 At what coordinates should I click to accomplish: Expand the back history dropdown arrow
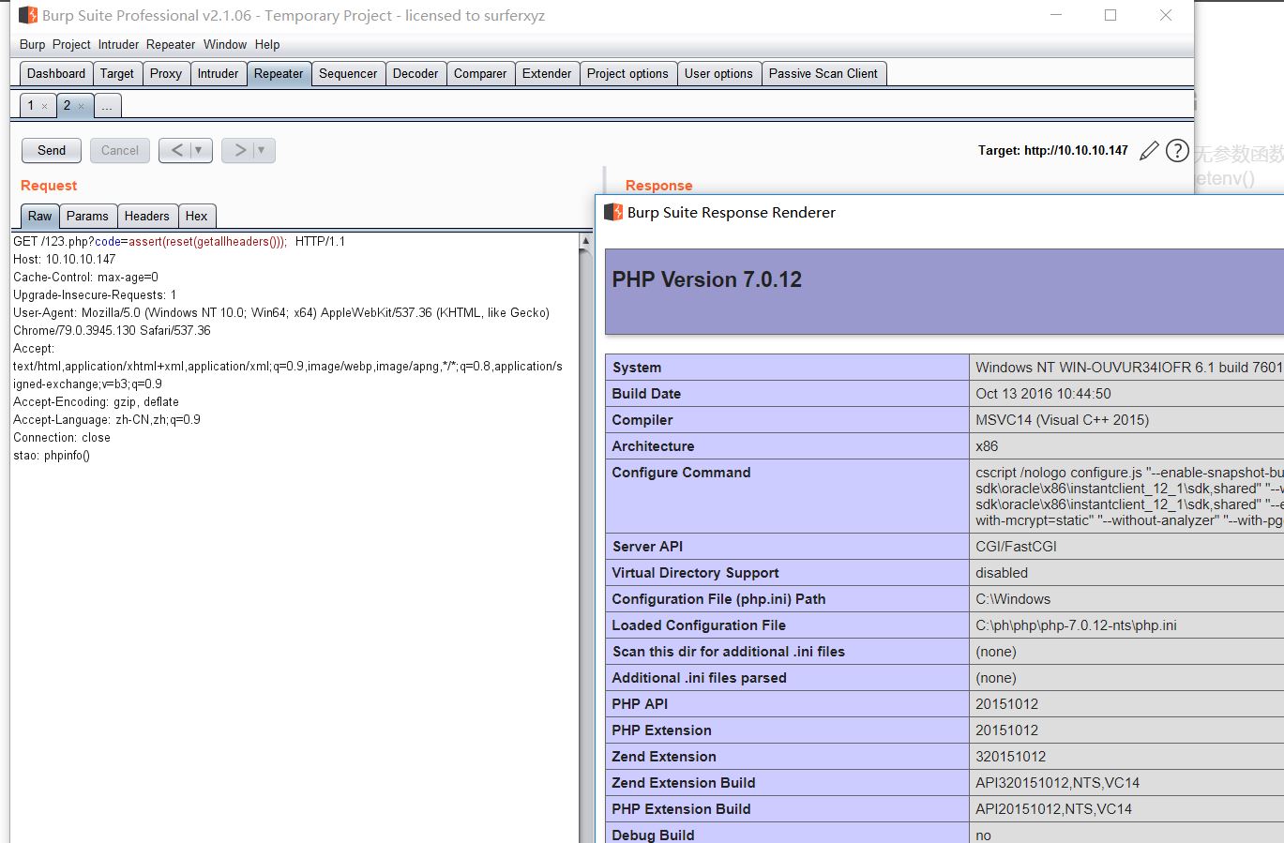[199, 150]
